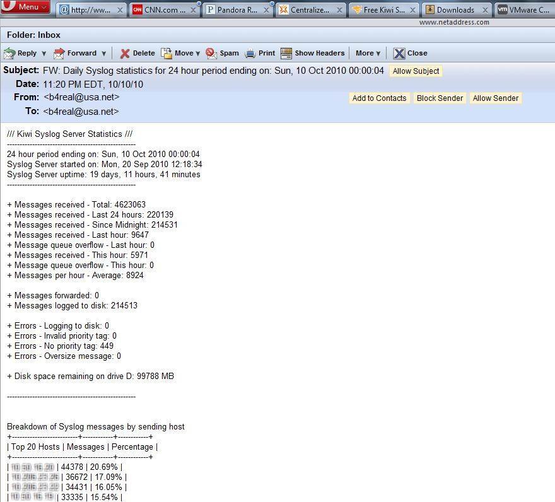Click the Reply mail icon
The image size is (555, 502).
pyautogui.click(x=9, y=54)
